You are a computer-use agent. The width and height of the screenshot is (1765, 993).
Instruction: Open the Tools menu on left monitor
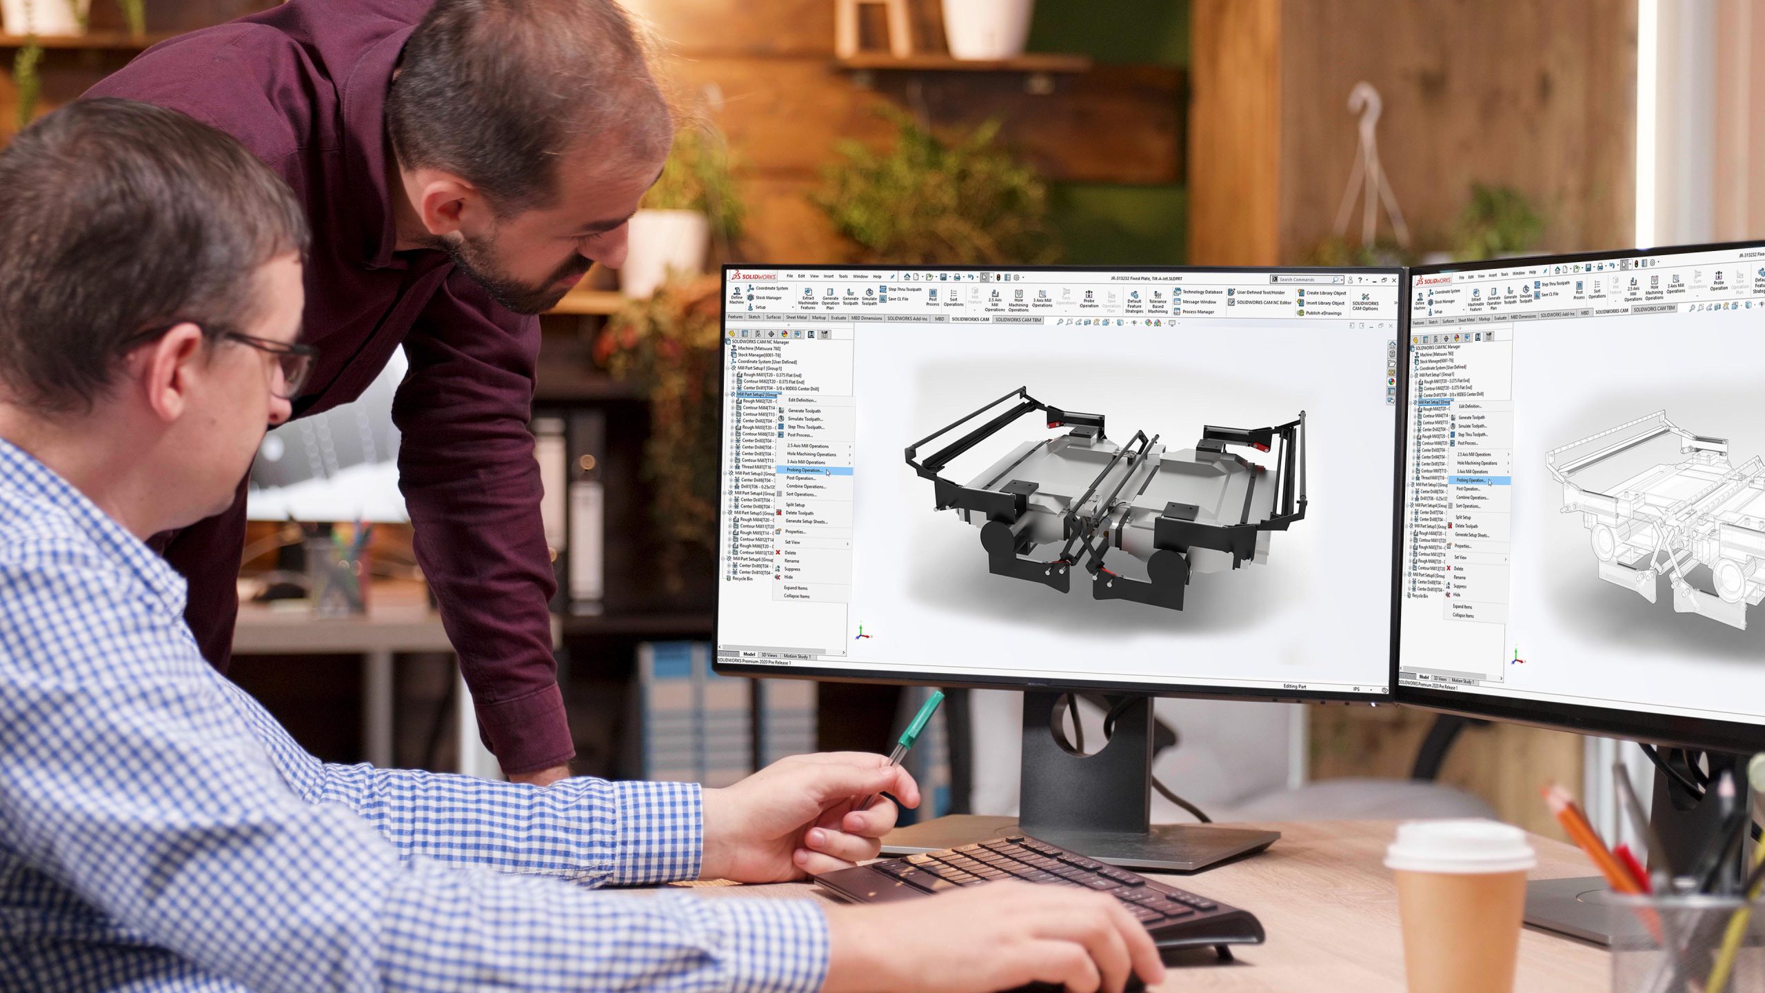843,276
